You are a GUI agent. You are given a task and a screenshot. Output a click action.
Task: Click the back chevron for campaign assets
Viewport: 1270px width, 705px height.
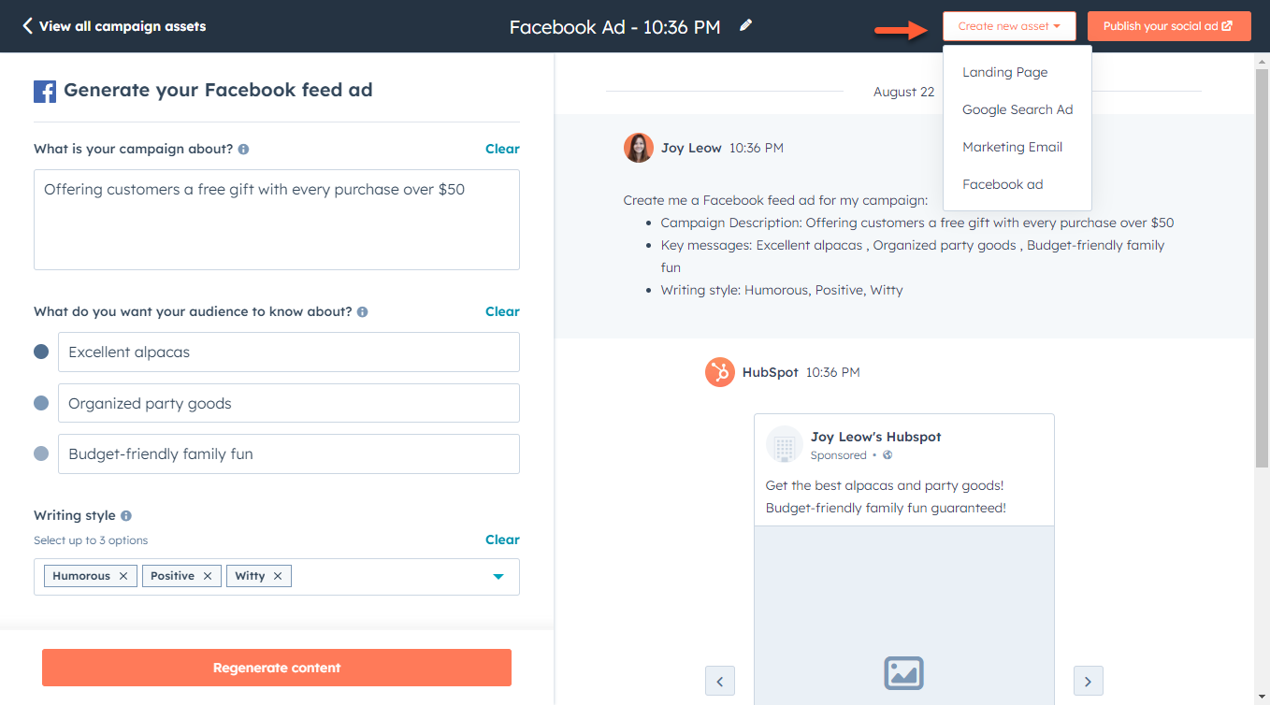pyautogui.click(x=27, y=26)
